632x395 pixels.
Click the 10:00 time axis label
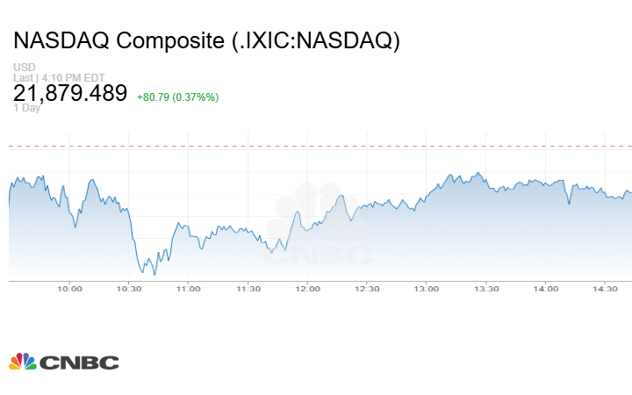point(69,289)
